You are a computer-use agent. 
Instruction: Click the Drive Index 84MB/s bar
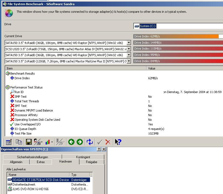coord(178,61)
